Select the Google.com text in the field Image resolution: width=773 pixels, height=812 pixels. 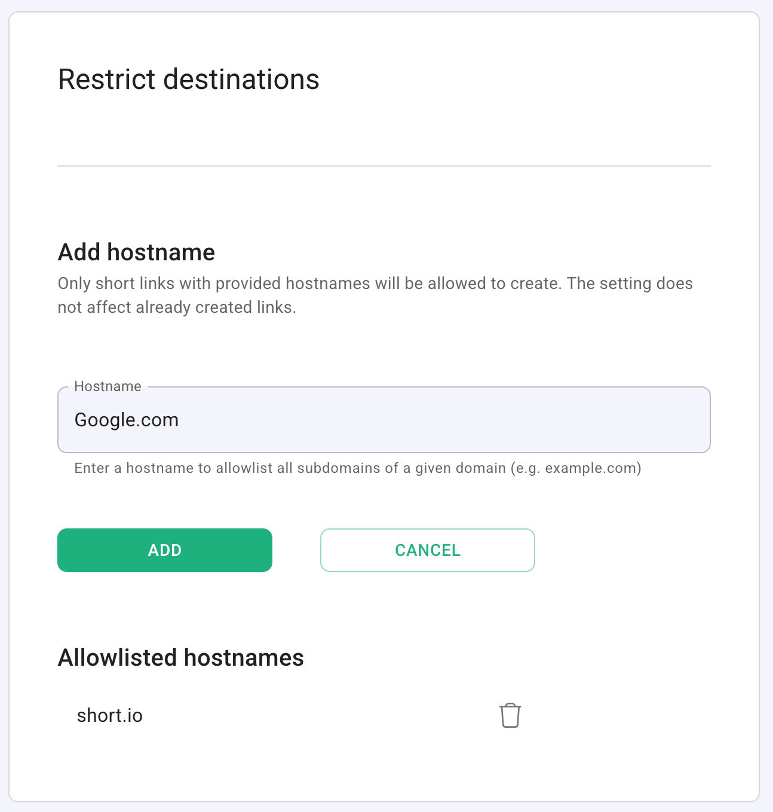[x=126, y=420]
